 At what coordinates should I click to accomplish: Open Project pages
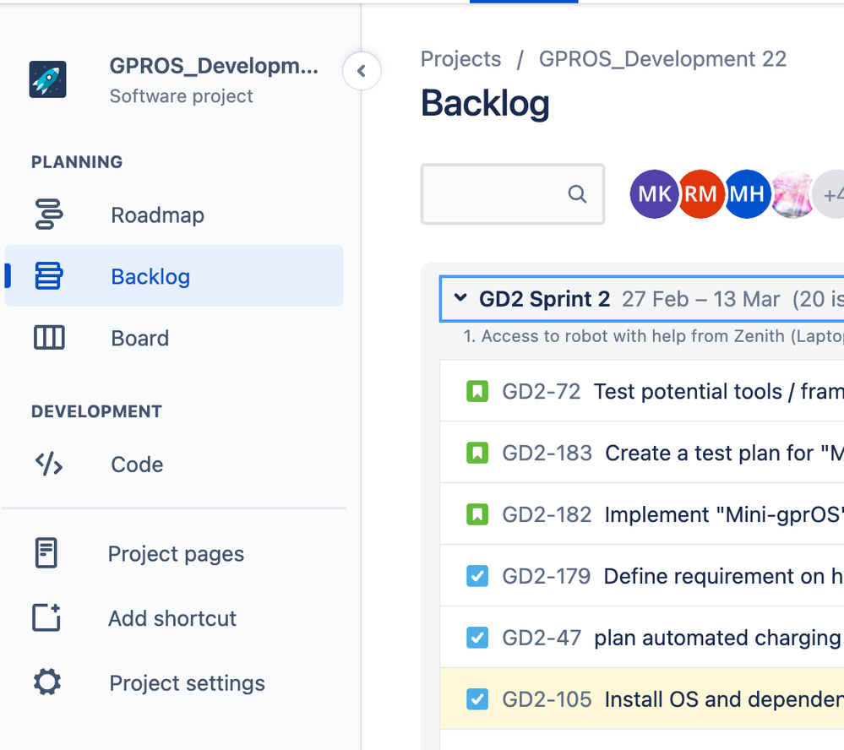(176, 554)
